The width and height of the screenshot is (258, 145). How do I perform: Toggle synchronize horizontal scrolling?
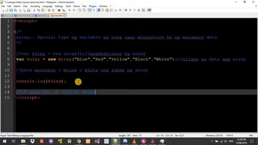tap(84, 10)
